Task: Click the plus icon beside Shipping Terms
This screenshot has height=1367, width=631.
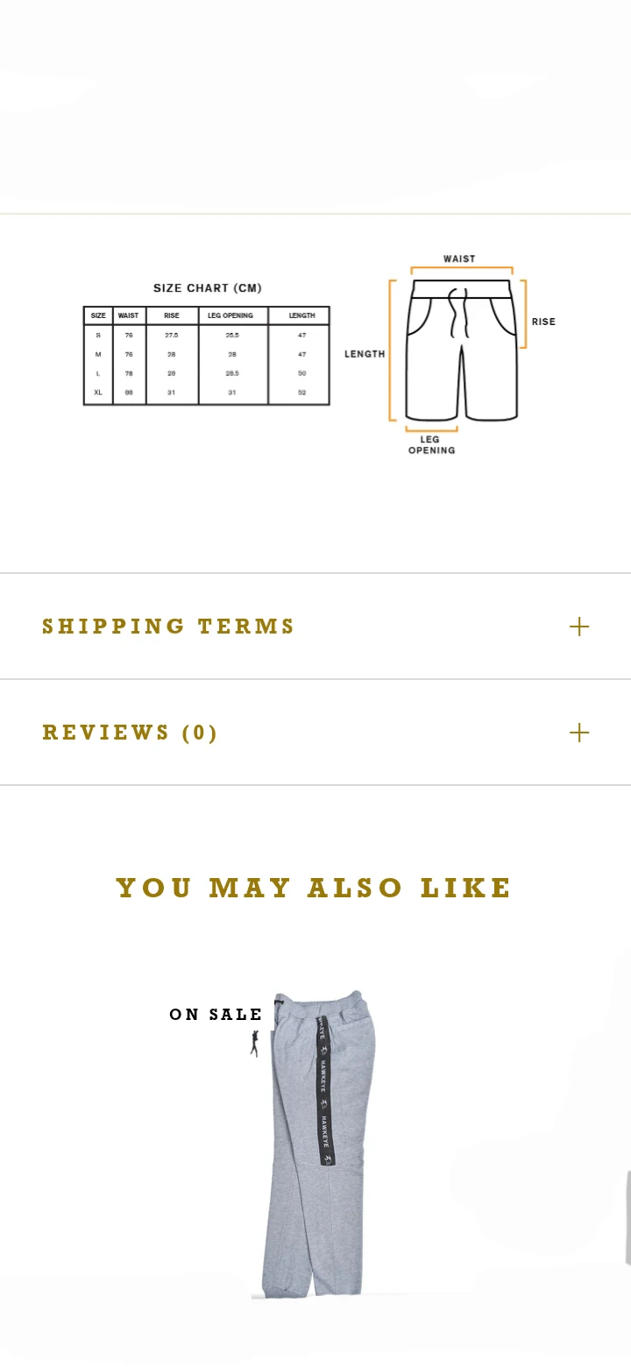Action: coord(579,627)
